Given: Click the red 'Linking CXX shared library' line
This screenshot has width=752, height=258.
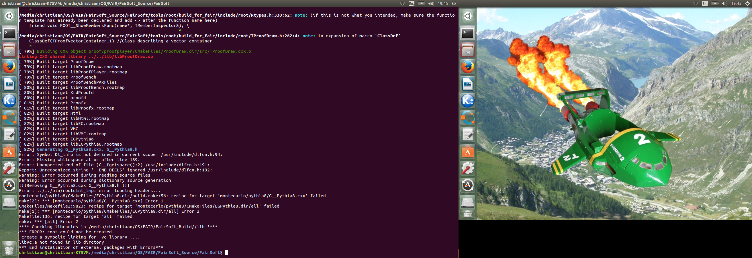Looking at the screenshot, I should [86, 57].
